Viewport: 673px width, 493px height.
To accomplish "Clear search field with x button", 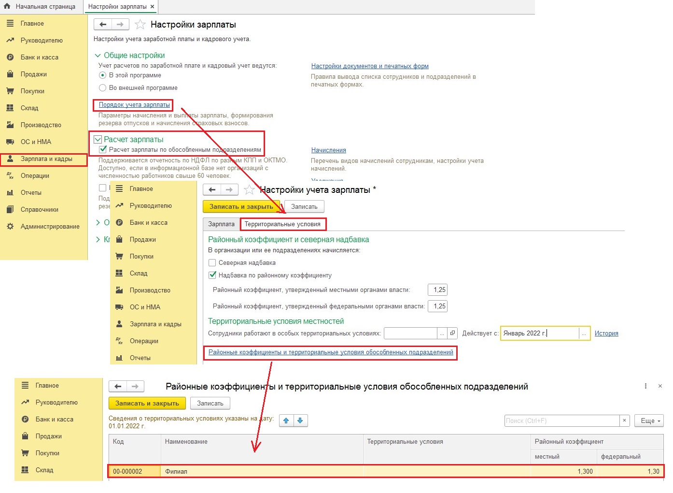I will tap(625, 420).
